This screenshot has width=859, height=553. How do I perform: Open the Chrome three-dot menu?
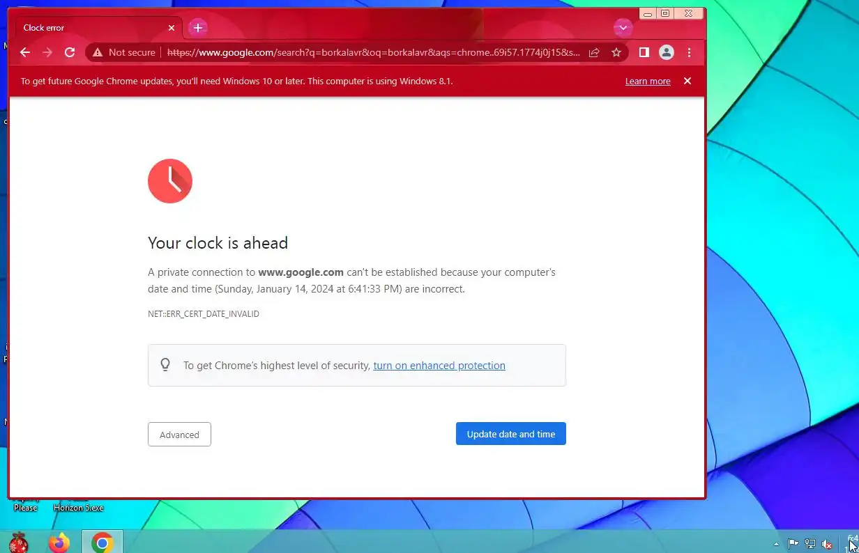click(689, 52)
